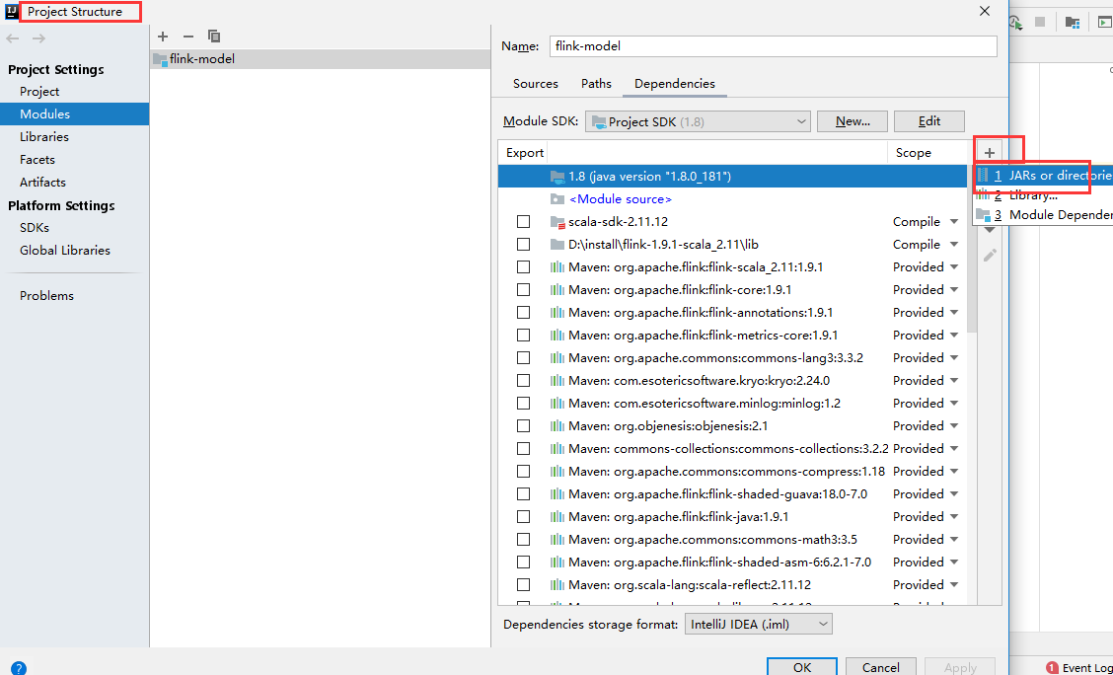This screenshot has width=1113, height=675.
Task: Click the Apply button
Action: tap(960, 666)
